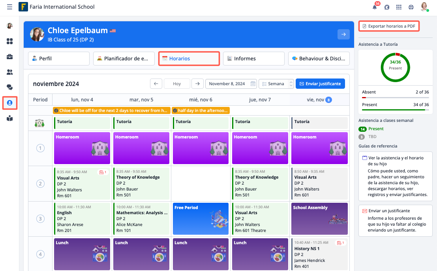Expand the Semana view dropdown
437x271 pixels.
[276, 84]
